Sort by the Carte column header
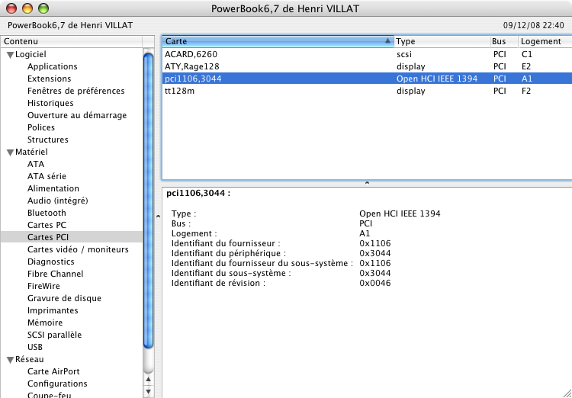 tap(278, 42)
